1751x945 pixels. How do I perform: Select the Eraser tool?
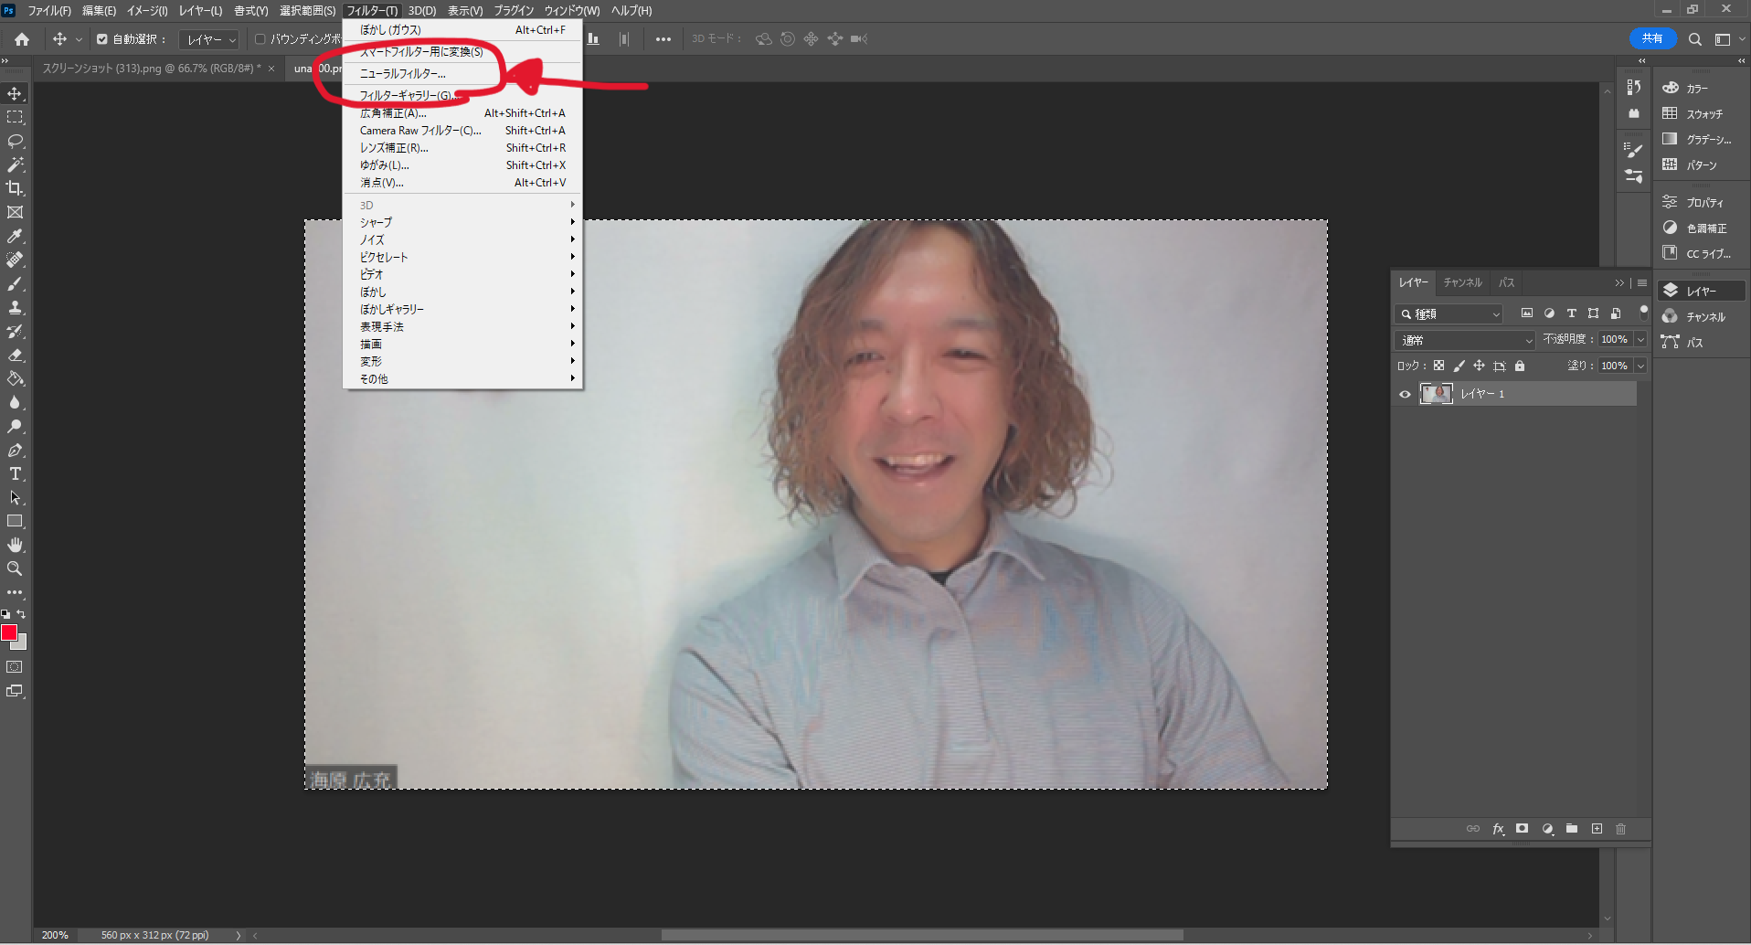[x=15, y=355]
